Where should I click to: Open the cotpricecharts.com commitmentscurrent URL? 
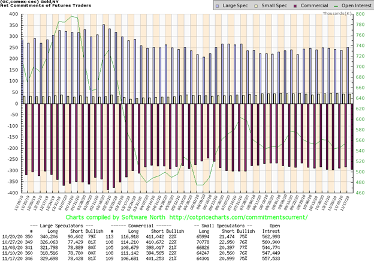[x=238, y=217]
